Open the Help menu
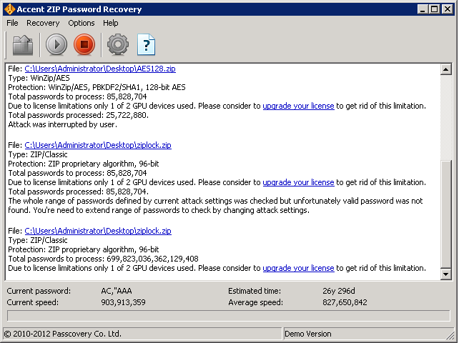459x343 pixels. [x=111, y=23]
